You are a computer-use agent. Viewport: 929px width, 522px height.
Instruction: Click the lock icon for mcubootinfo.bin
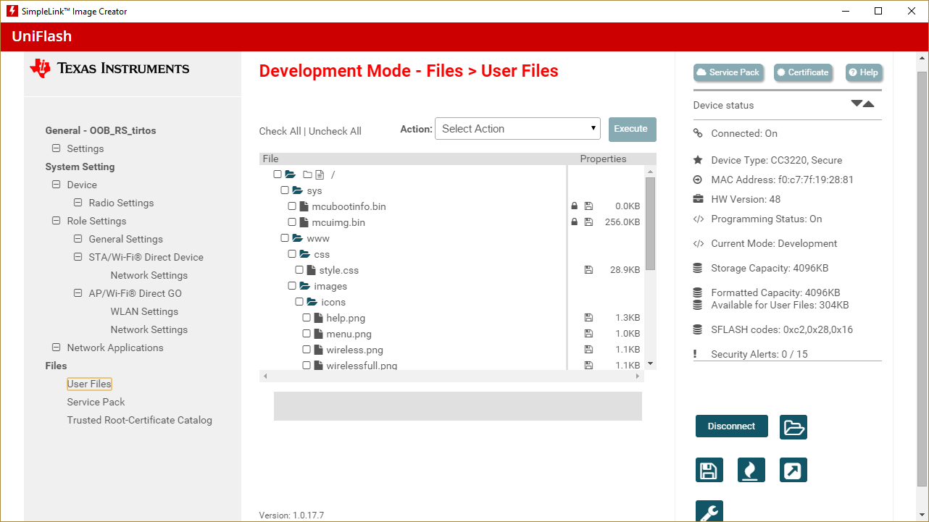point(574,206)
